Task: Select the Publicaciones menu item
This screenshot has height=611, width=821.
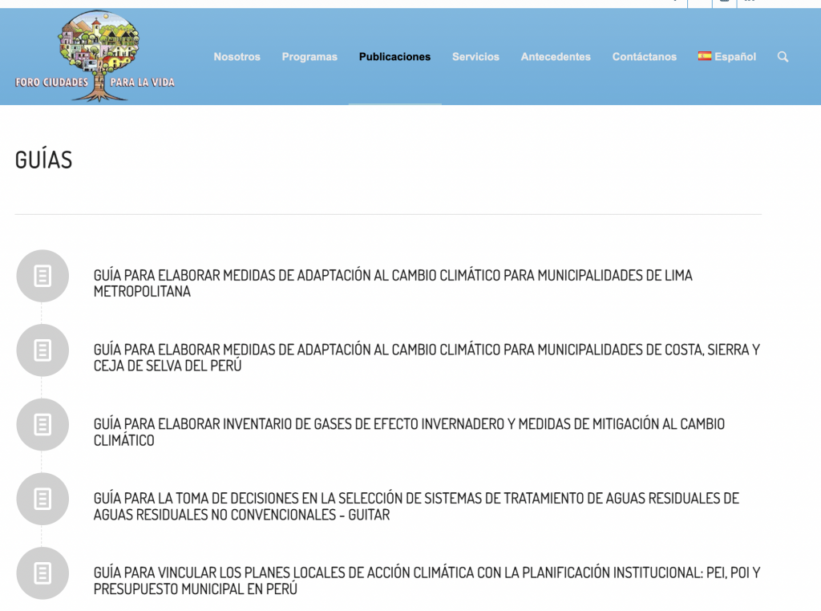Action: click(394, 57)
